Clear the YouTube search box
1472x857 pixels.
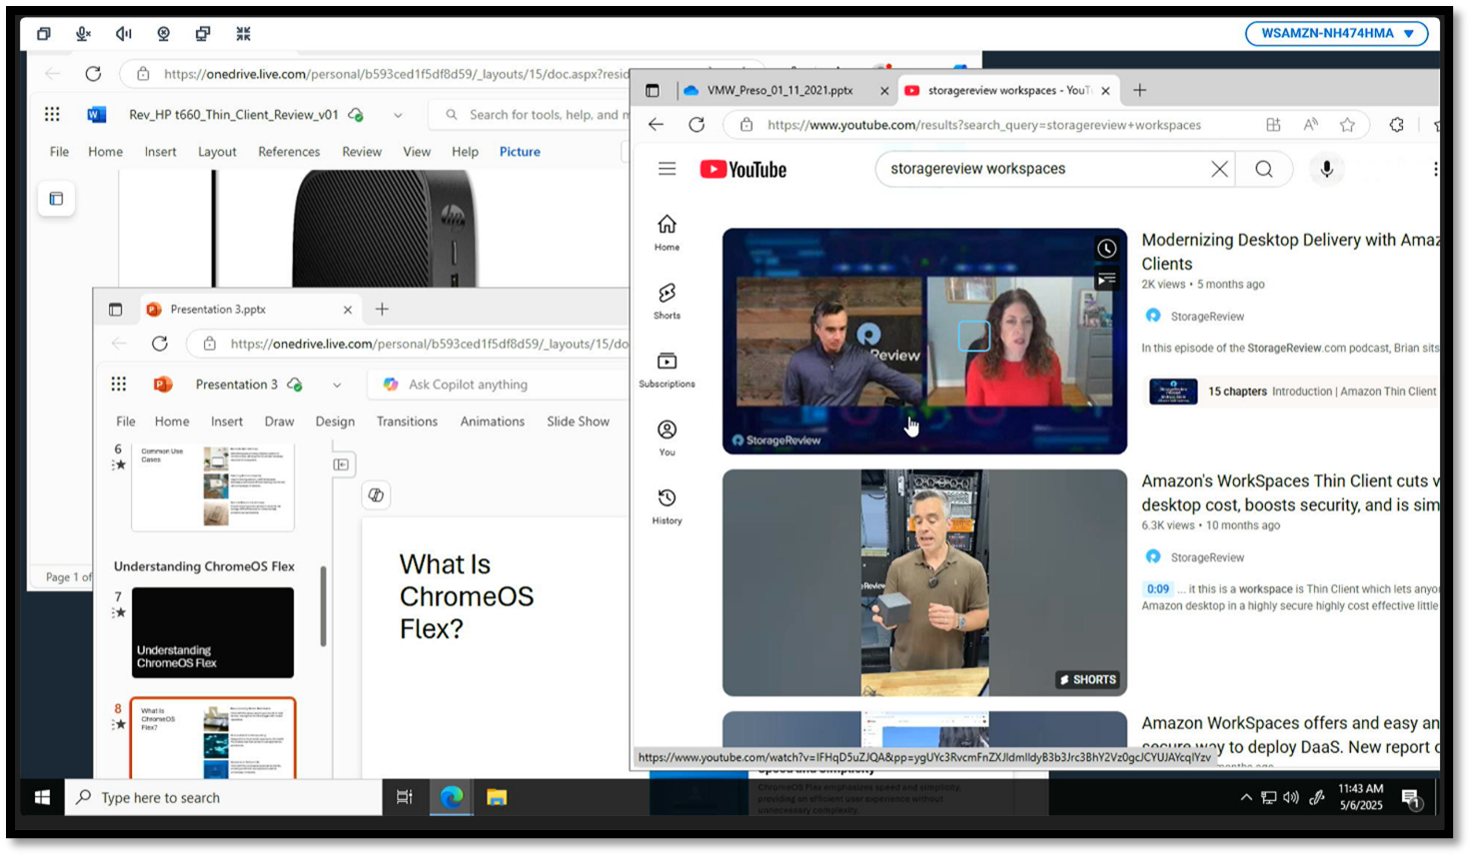tap(1219, 170)
